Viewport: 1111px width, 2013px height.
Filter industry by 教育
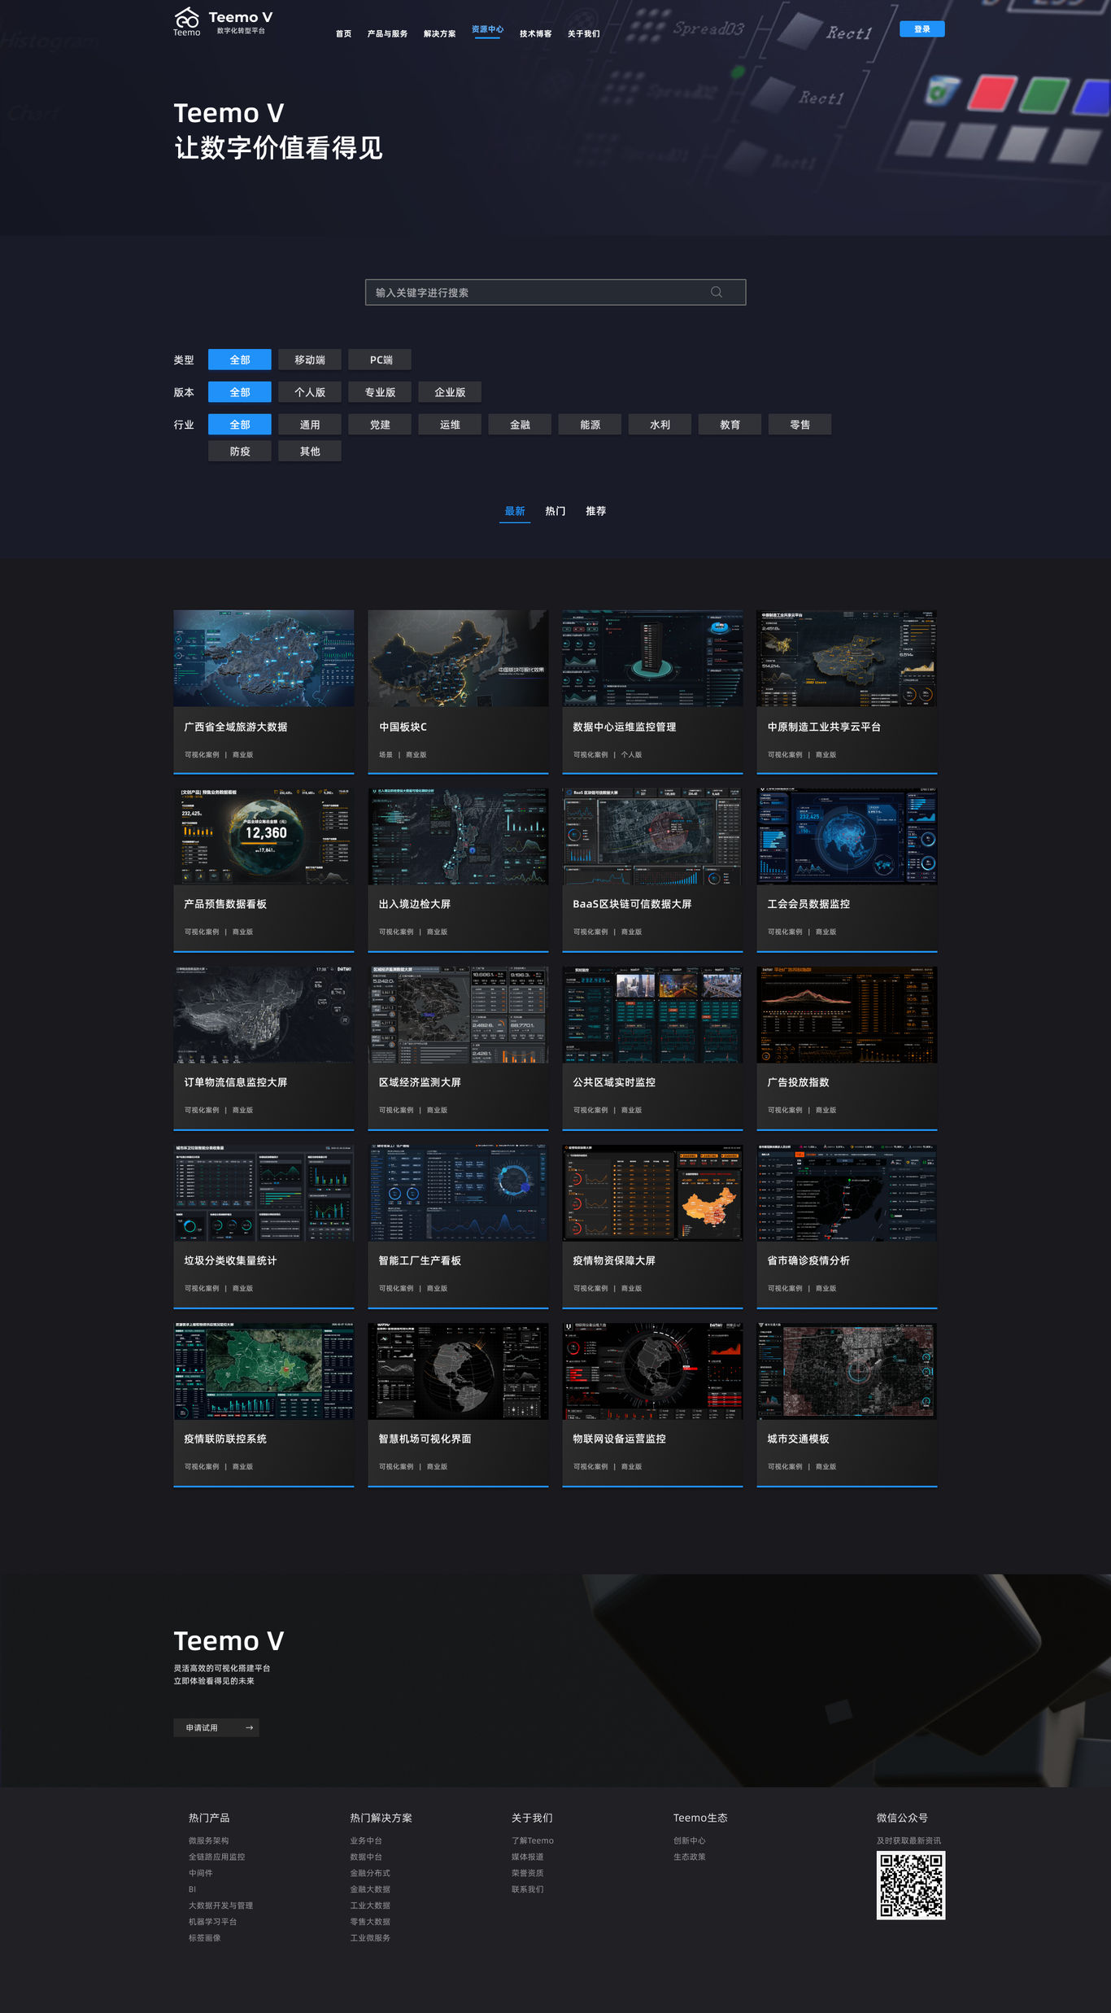coord(730,425)
